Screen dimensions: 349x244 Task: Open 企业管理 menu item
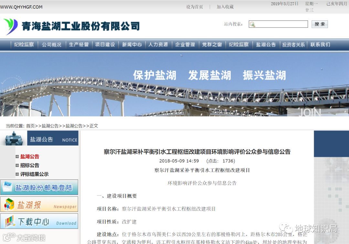[x=185, y=45]
